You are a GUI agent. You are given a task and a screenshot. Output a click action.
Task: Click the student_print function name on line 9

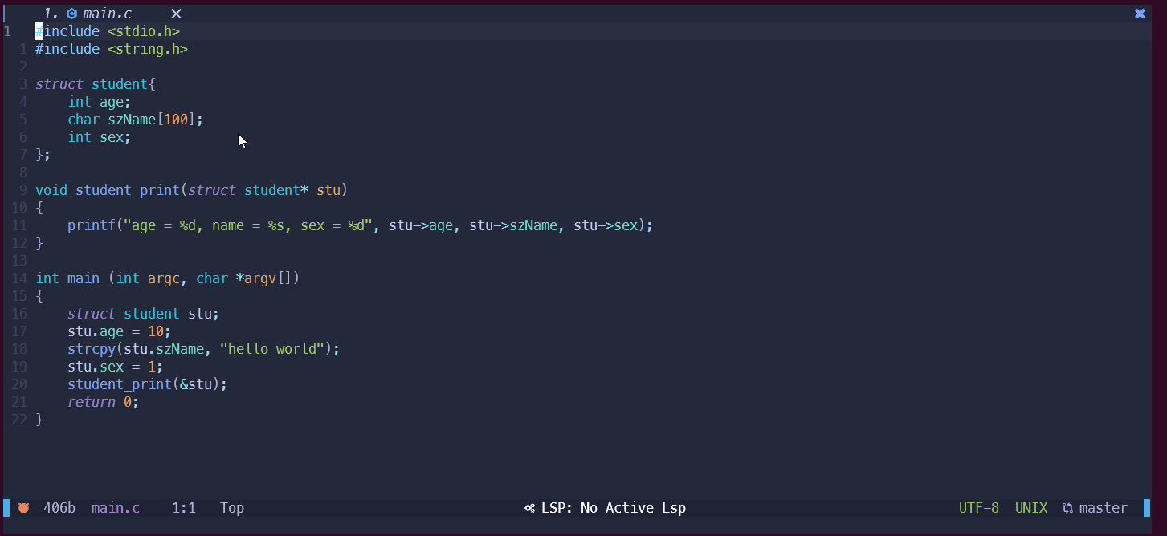[x=128, y=190]
